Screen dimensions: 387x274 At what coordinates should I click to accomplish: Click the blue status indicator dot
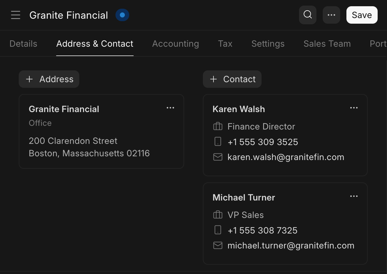(x=122, y=15)
